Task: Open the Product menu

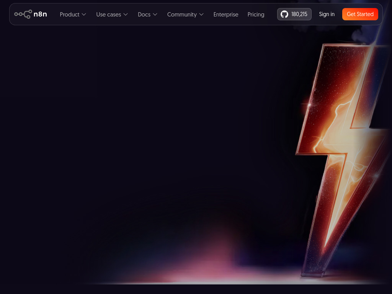Action: pos(70,15)
